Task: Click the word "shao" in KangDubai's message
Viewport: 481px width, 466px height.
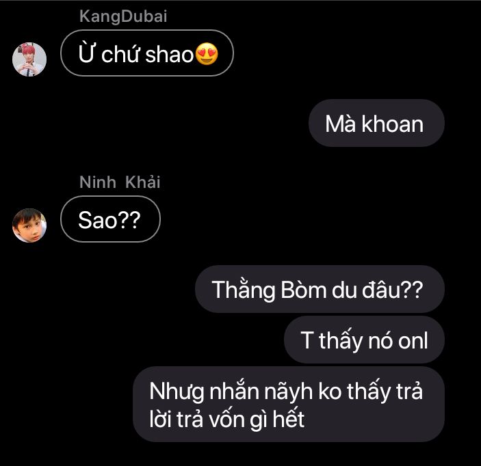Action: (169, 55)
